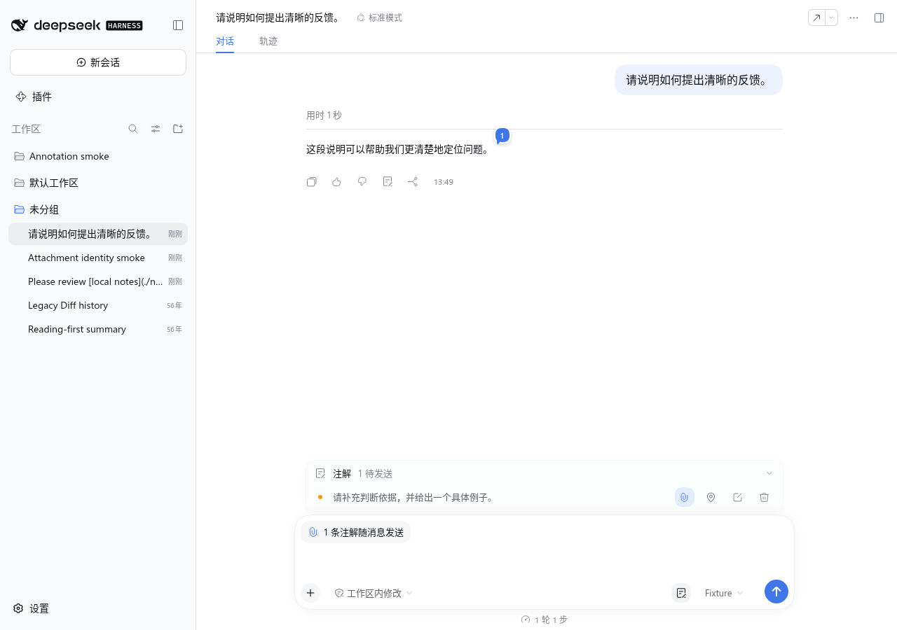Viewport: 897px width, 630px height.
Task: Click the 13:49 timestamp
Action: [443, 182]
